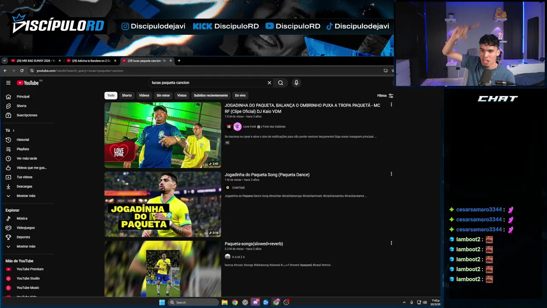Show hidden system tray icons chevron
This screenshot has height=308, width=547.
click(x=404, y=302)
